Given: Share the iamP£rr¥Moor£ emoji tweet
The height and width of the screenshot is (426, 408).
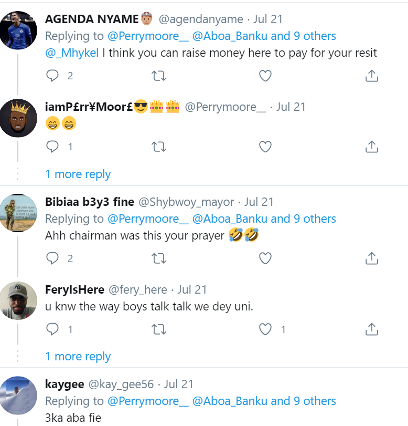Looking at the screenshot, I should pyautogui.click(x=371, y=147).
